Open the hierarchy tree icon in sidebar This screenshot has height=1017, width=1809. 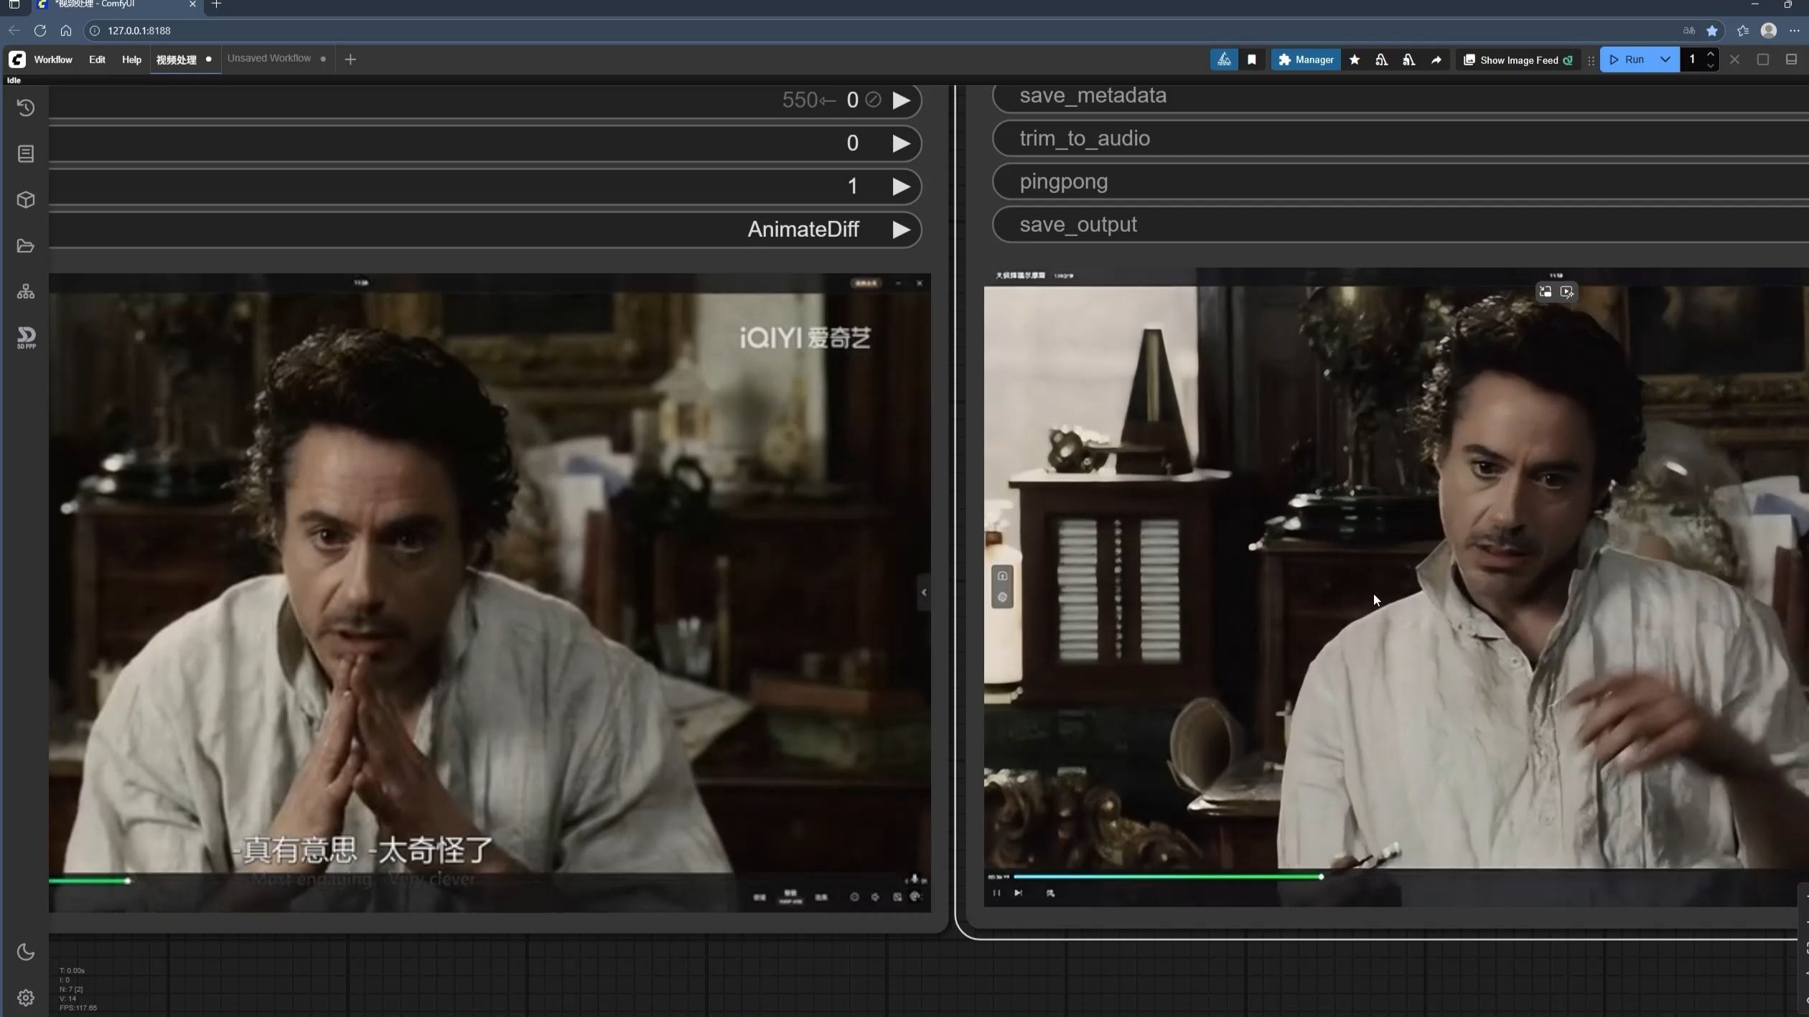point(26,291)
